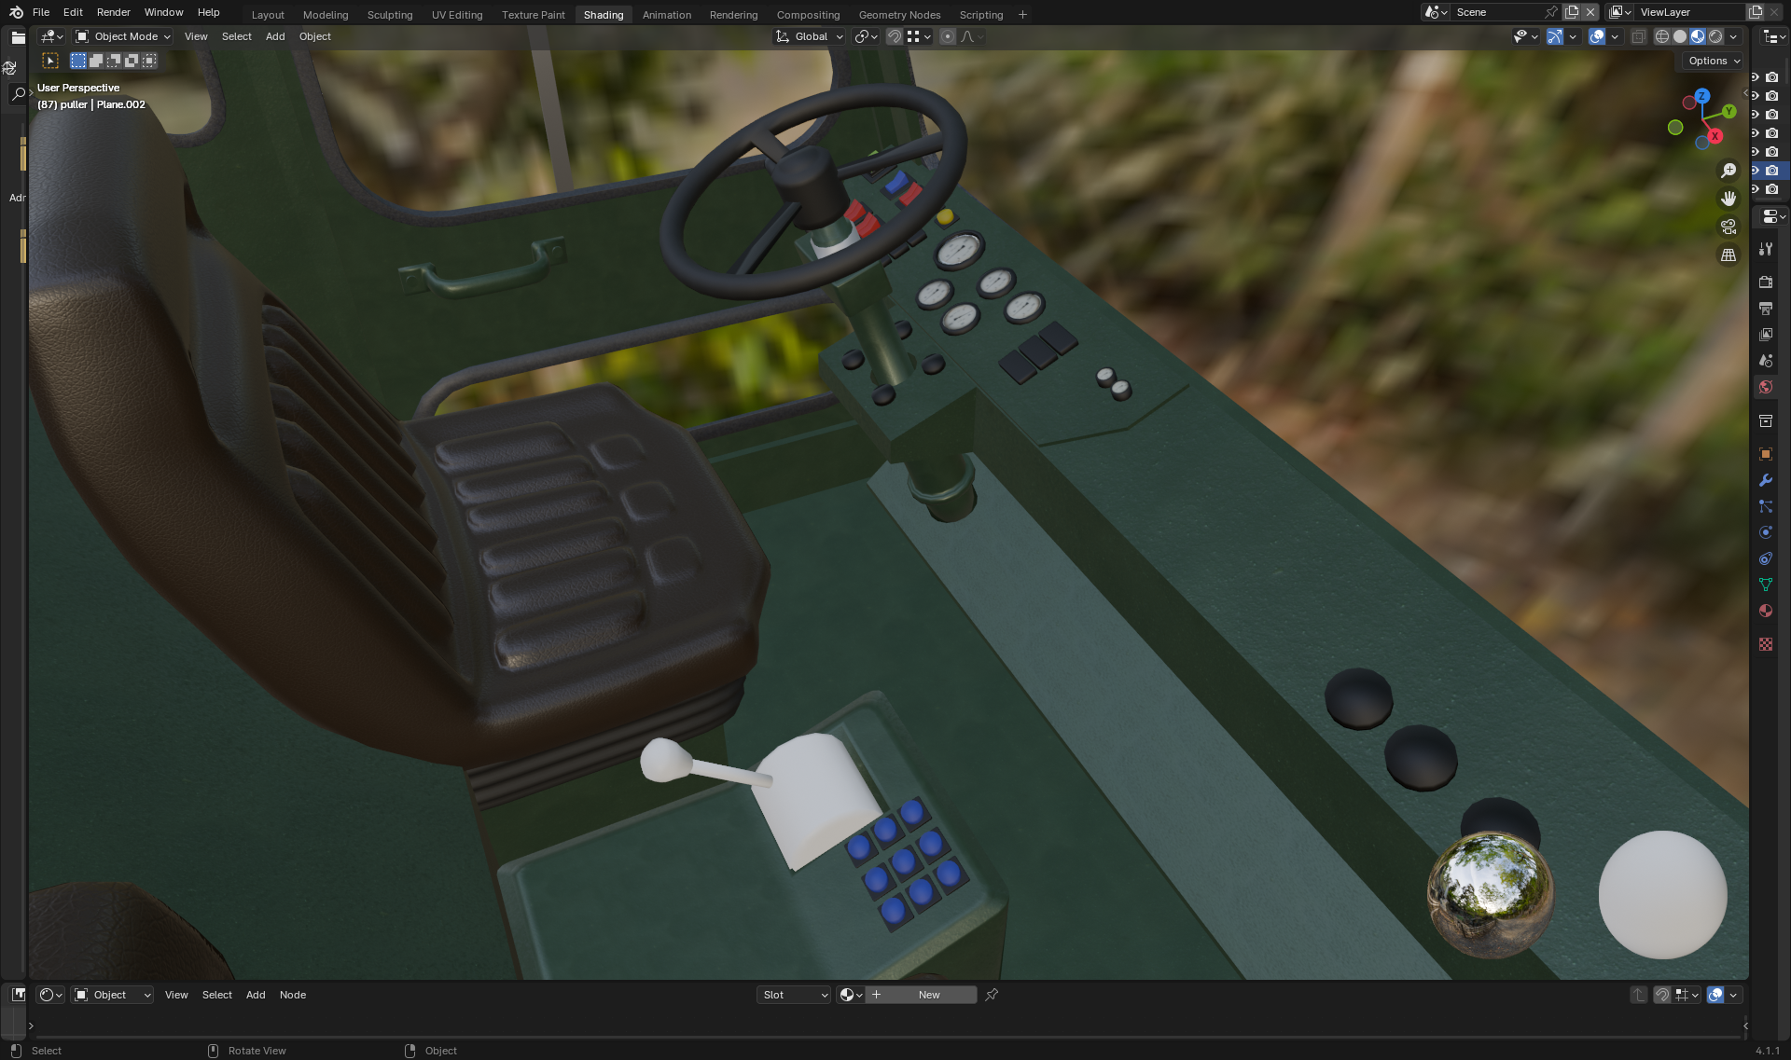This screenshot has height=1060, width=1791.
Task: Open the viewport shading options arrow
Action: [1733, 36]
